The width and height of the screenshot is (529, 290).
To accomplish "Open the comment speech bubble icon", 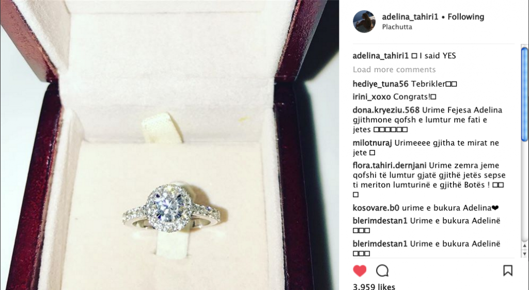I will tap(382, 270).
